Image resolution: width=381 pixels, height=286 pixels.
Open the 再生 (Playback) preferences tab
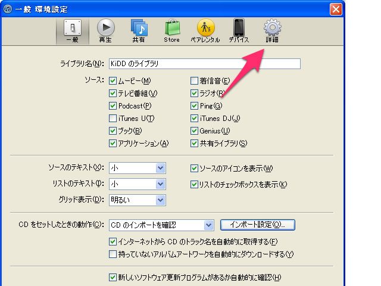[x=106, y=32]
